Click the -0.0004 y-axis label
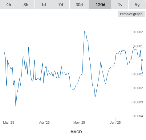The height and width of the screenshot is (140, 146). point(137,116)
